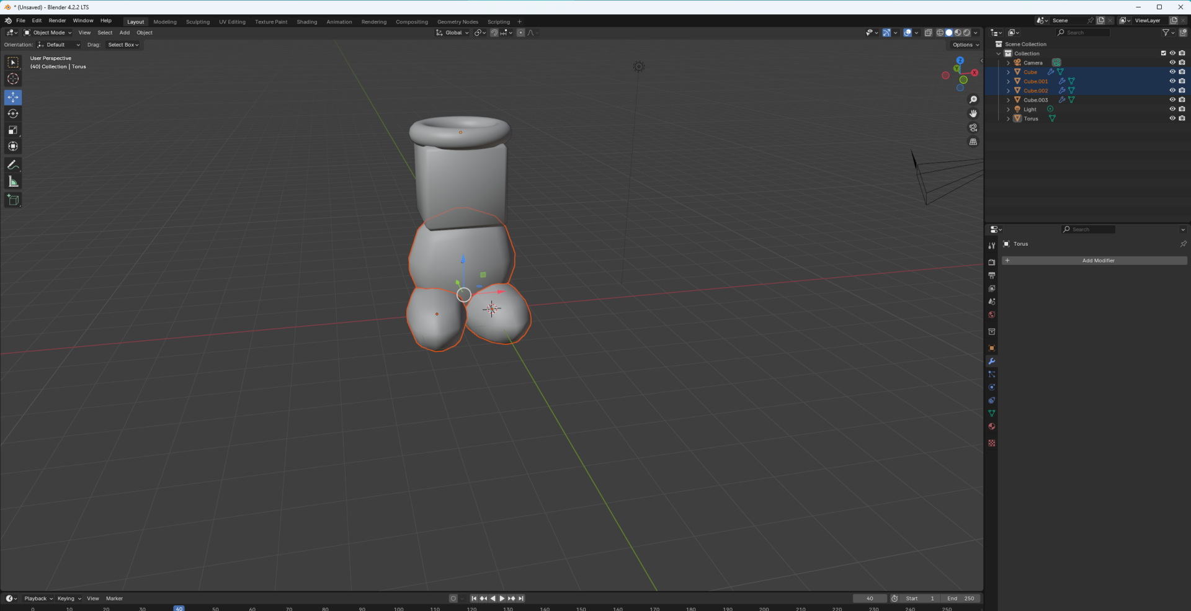The height and width of the screenshot is (611, 1191).
Task: Expand the Cube.001 tree item
Action: click(1008, 81)
